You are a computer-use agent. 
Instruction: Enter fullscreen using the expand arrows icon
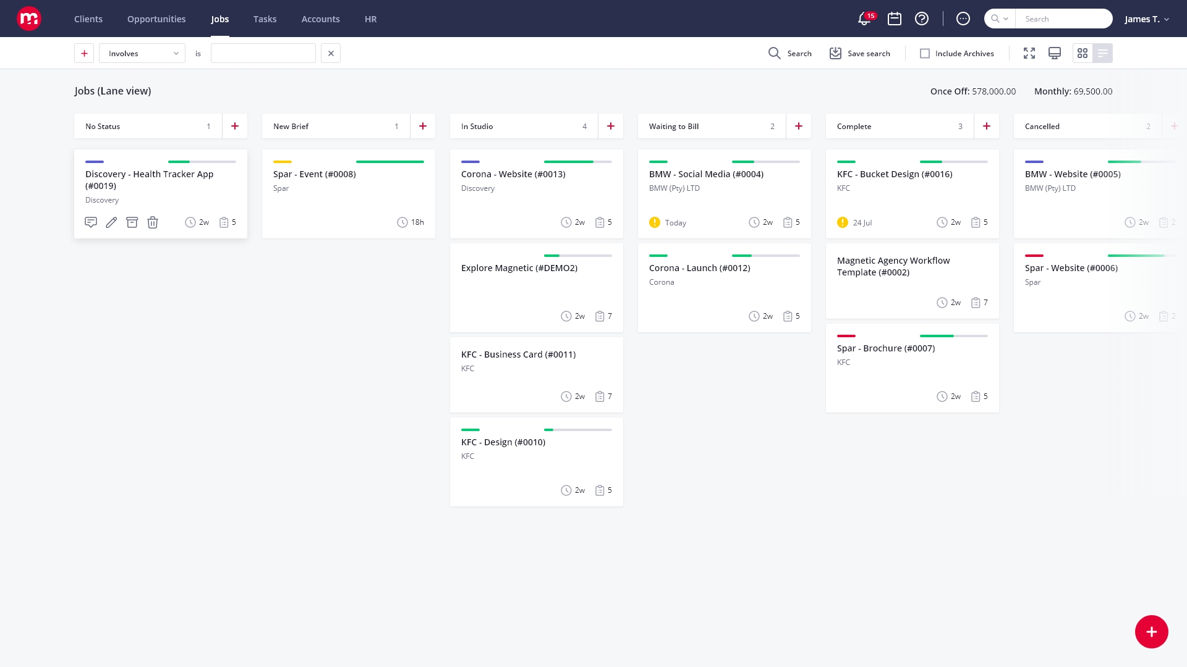click(x=1029, y=54)
